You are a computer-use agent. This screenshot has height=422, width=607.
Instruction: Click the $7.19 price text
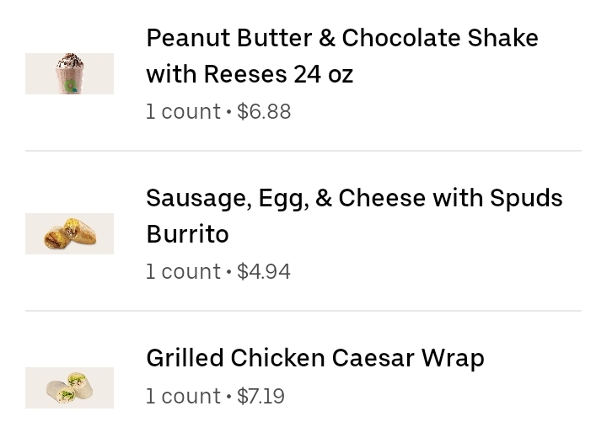coord(261,397)
